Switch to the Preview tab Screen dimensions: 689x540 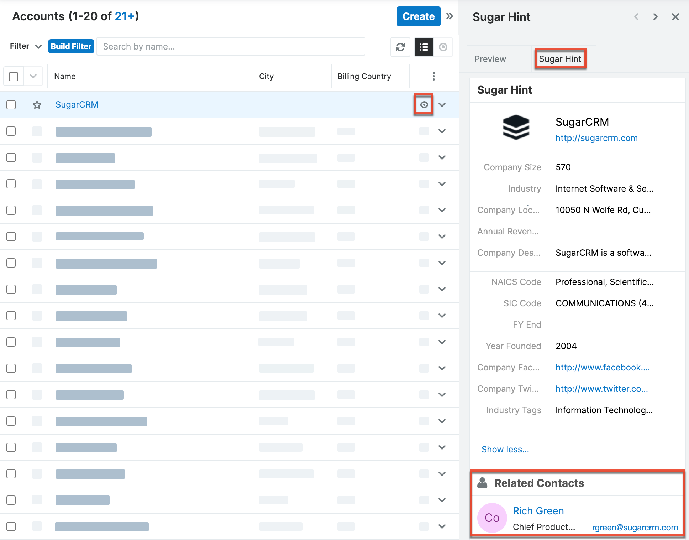coord(490,59)
